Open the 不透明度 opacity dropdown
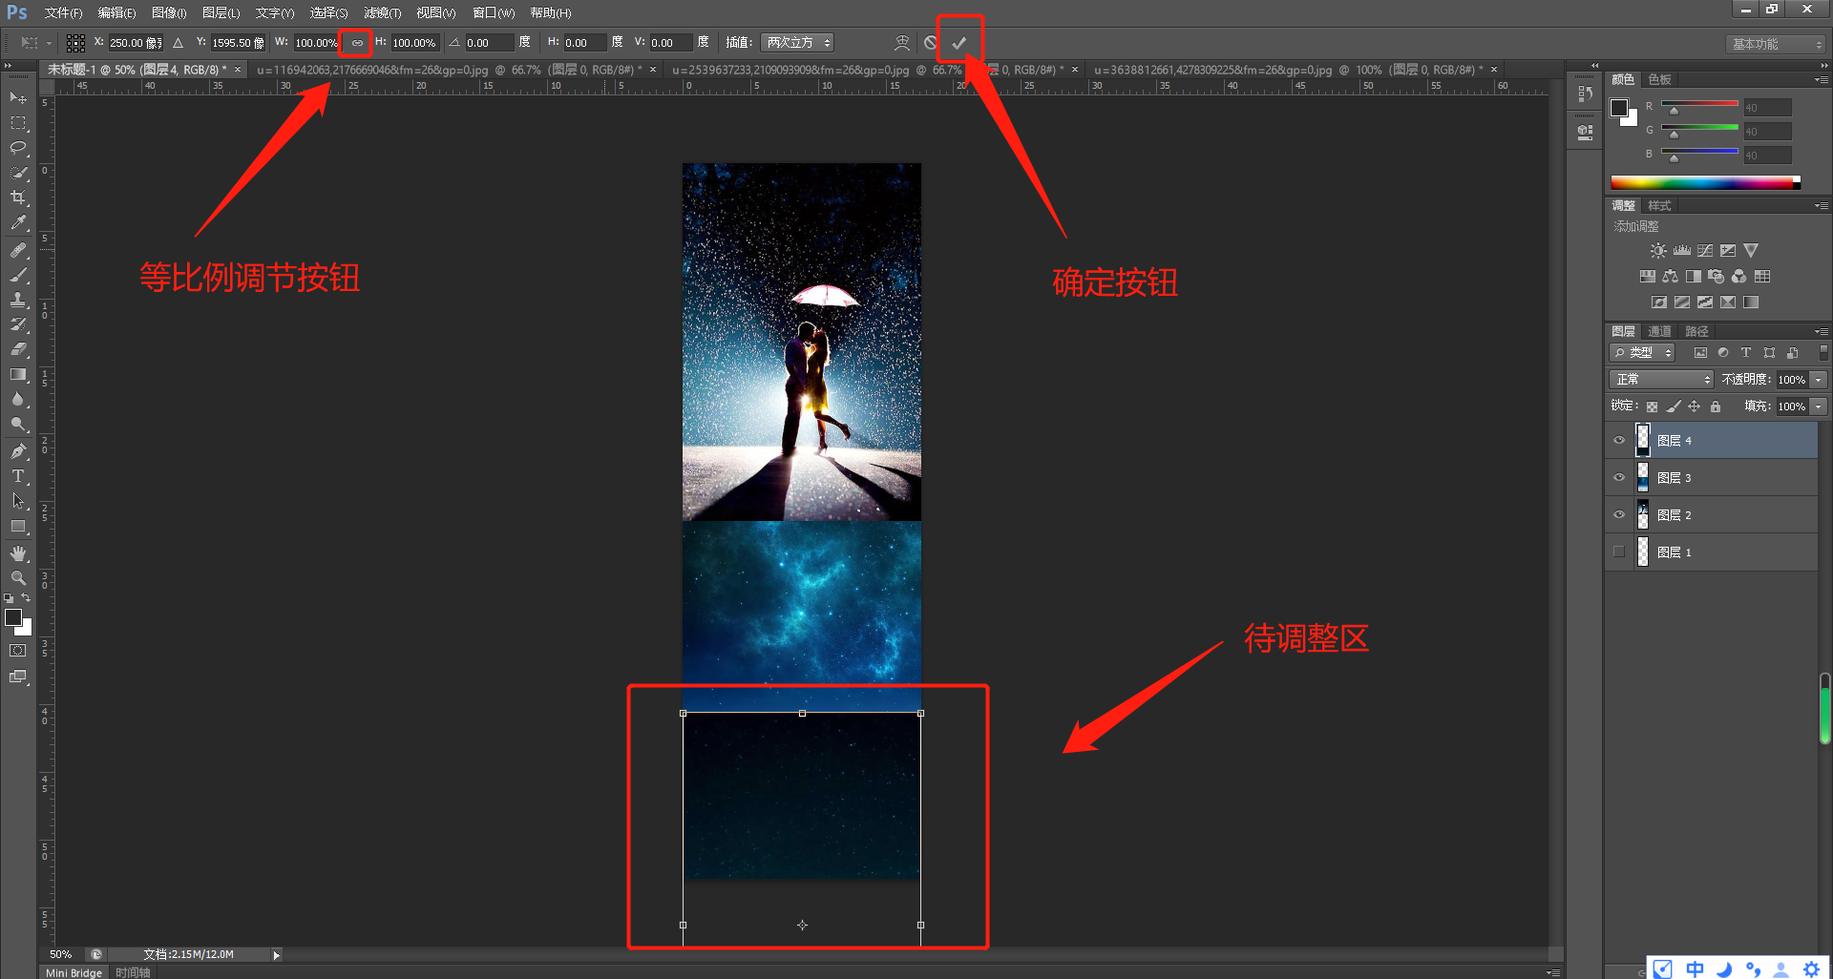 tap(1816, 379)
